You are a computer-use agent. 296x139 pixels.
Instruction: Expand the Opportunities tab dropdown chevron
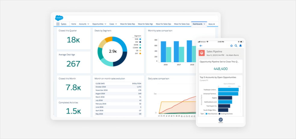tap(105, 24)
